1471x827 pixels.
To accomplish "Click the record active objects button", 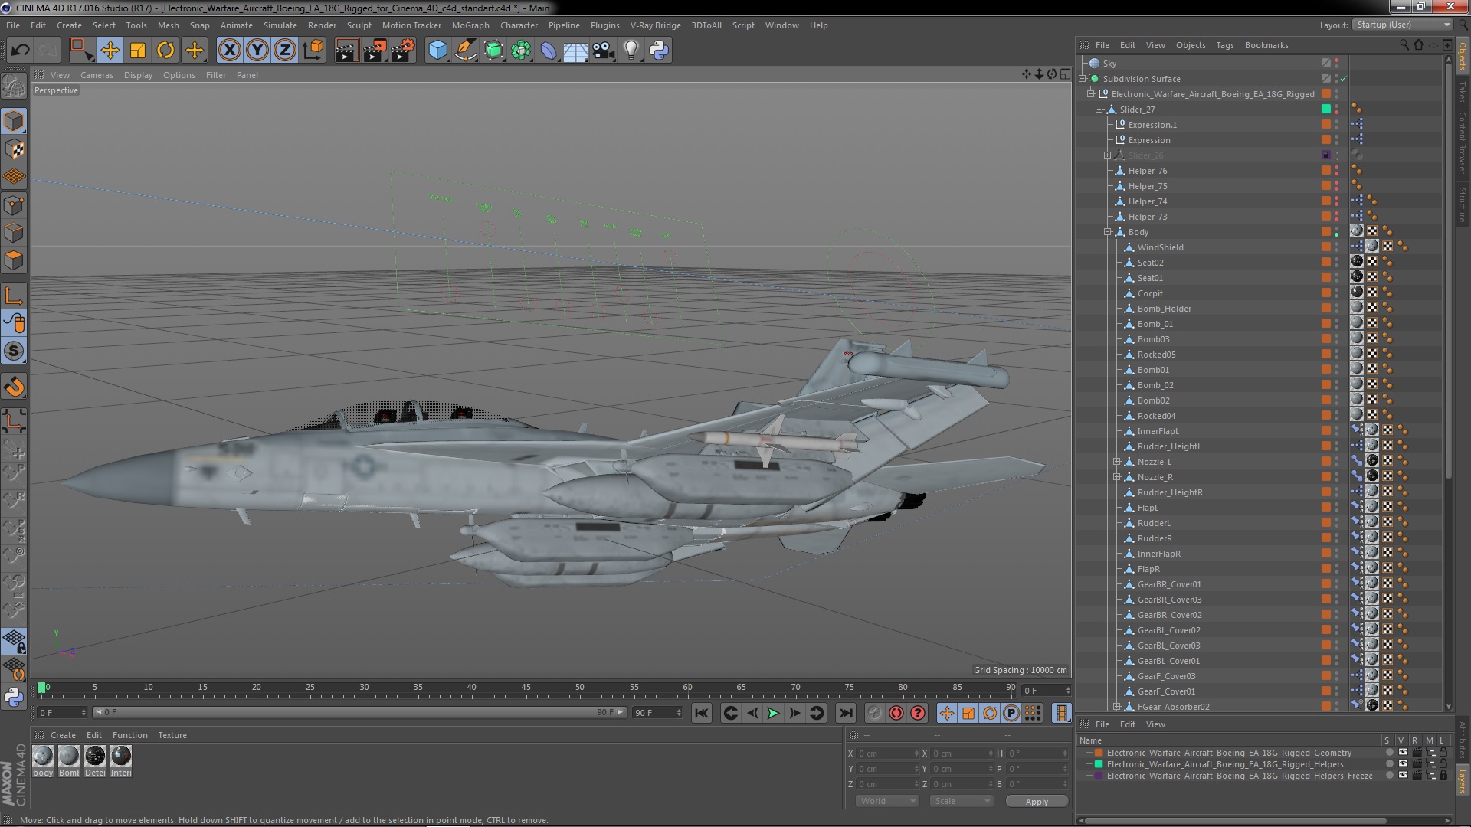I will [x=874, y=714].
